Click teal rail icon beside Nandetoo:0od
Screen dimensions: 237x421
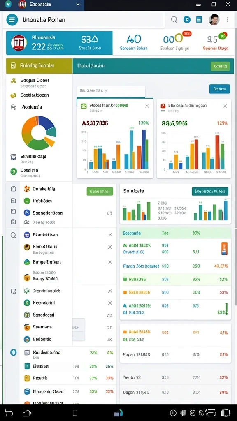point(13,352)
